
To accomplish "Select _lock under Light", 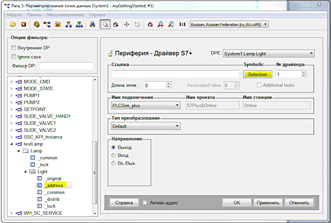I will (x=50, y=206).
